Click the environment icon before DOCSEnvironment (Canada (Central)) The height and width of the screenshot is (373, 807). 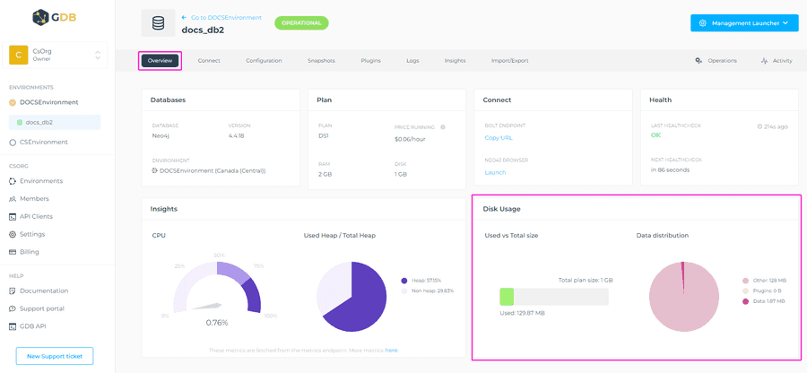click(x=154, y=170)
